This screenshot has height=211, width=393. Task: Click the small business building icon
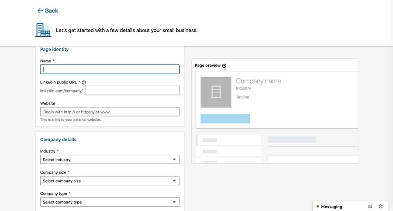[x=43, y=30]
